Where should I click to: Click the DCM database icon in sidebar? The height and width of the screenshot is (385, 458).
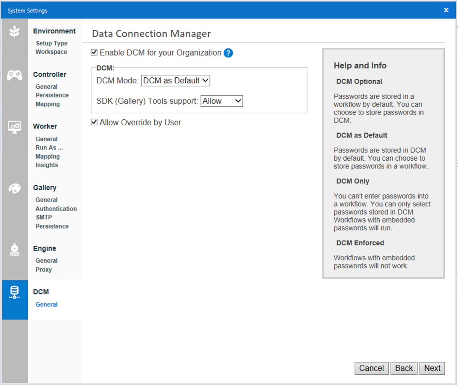pyautogui.click(x=15, y=292)
